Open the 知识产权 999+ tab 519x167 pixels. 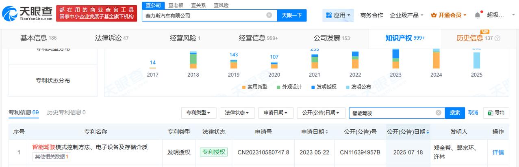[405, 38]
